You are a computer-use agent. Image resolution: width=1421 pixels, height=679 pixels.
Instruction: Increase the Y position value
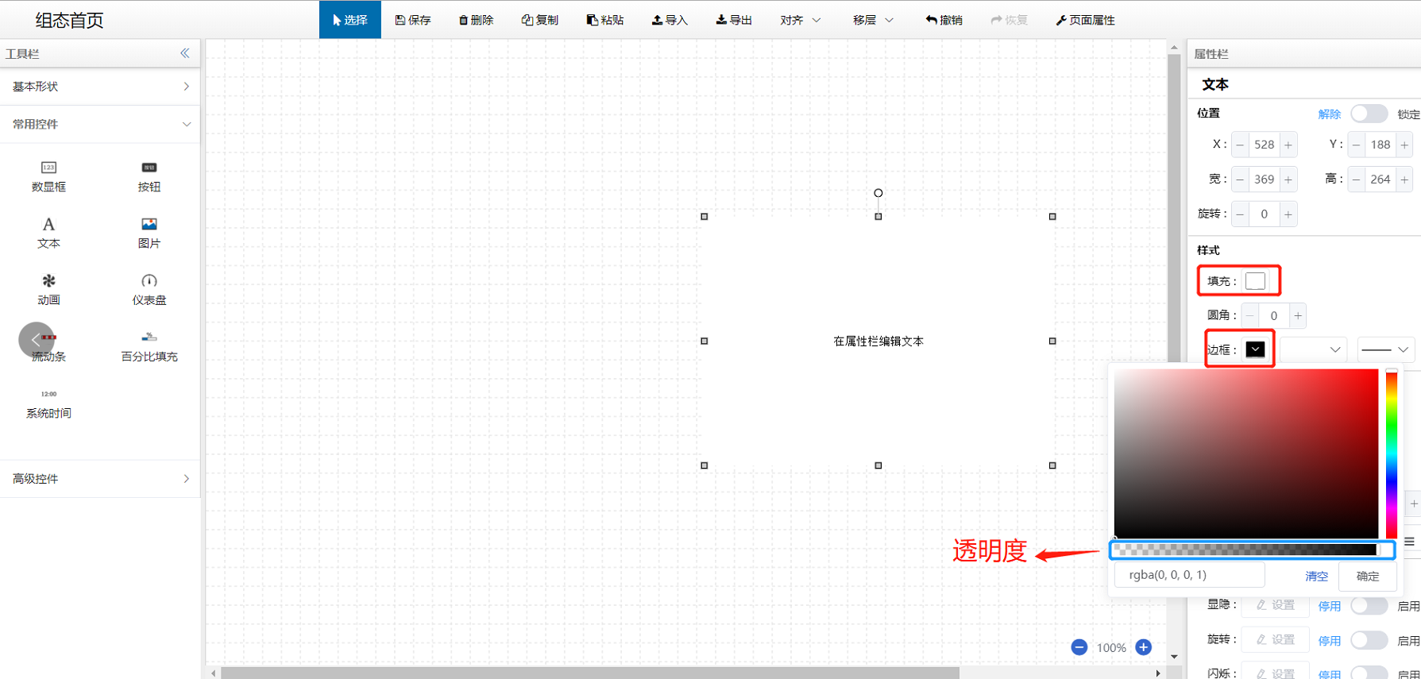[x=1404, y=145]
